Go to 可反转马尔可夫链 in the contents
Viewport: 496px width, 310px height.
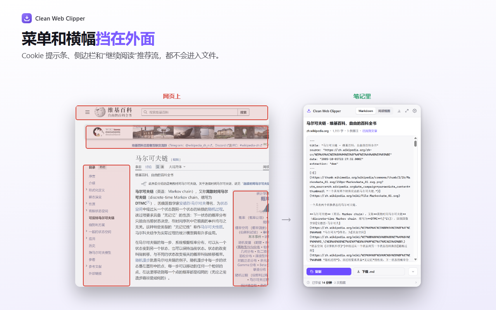click(x=102, y=218)
